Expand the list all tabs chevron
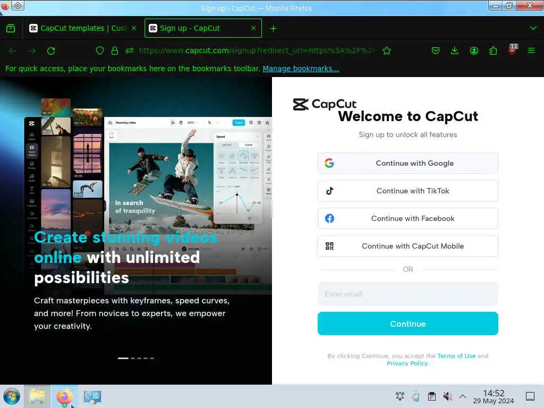 (533, 28)
